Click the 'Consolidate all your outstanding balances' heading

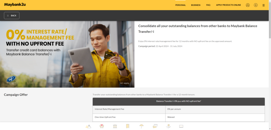(198, 29)
